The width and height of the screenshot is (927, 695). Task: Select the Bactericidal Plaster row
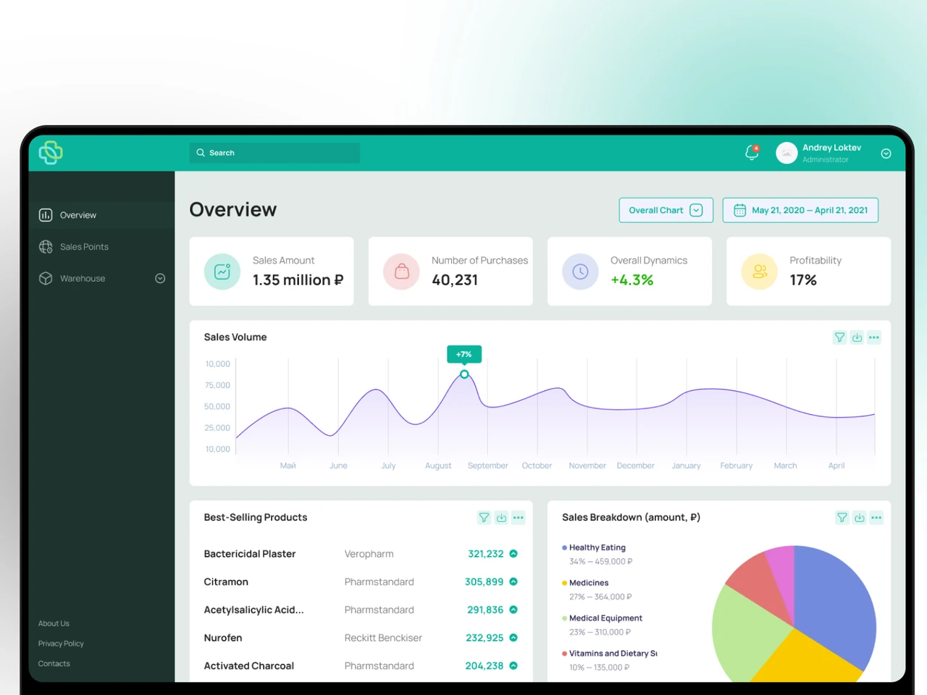click(361, 554)
